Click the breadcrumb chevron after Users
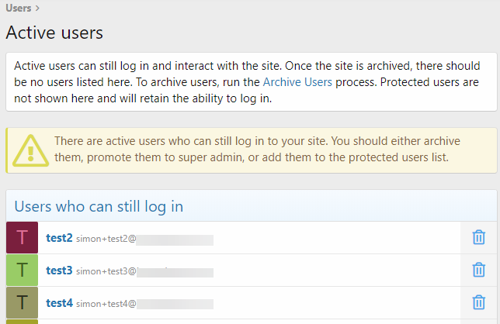Screen dimensions: 500x324 [x=37, y=9]
